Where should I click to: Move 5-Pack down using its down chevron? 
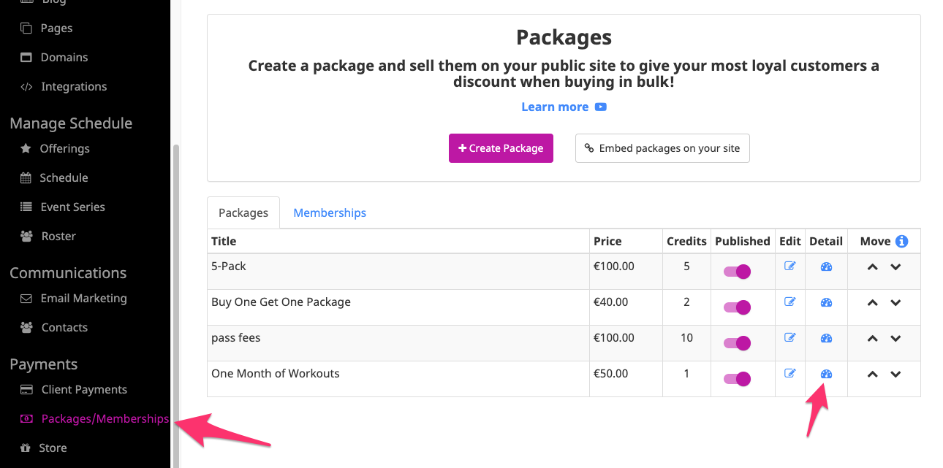pos(895,266)
